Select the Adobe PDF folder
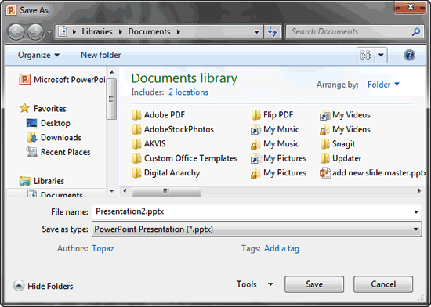The image size is (431, 307). point(158,115)
